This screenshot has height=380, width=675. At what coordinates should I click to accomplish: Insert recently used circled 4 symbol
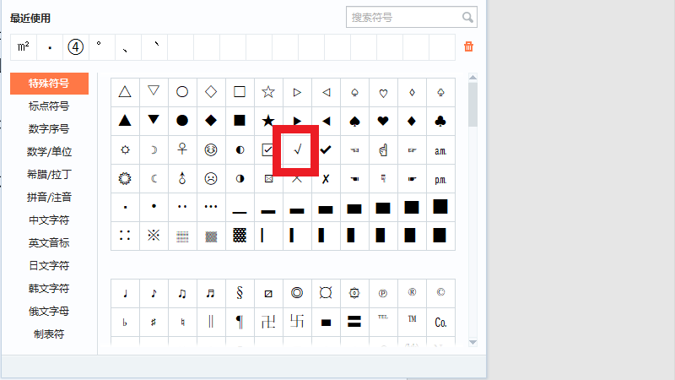75,46
